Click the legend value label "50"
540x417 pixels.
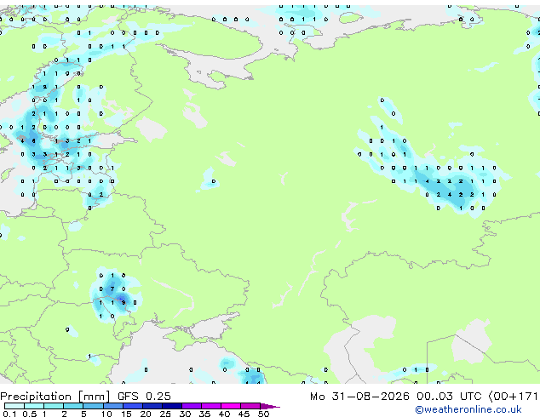[x=263, y=414]
